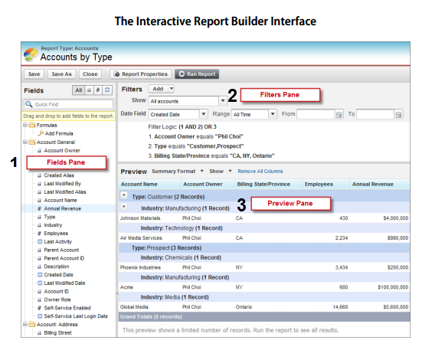Click the Save As button
Screen dimensions: 432x350
coord(62,74)
